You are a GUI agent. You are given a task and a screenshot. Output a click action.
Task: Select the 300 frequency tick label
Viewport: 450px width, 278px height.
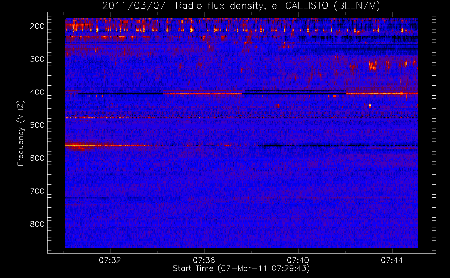coord(37,59)
